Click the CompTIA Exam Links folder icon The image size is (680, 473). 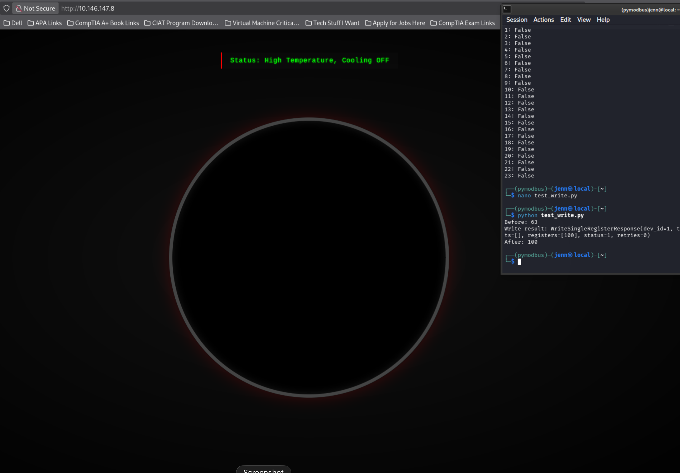433,23
